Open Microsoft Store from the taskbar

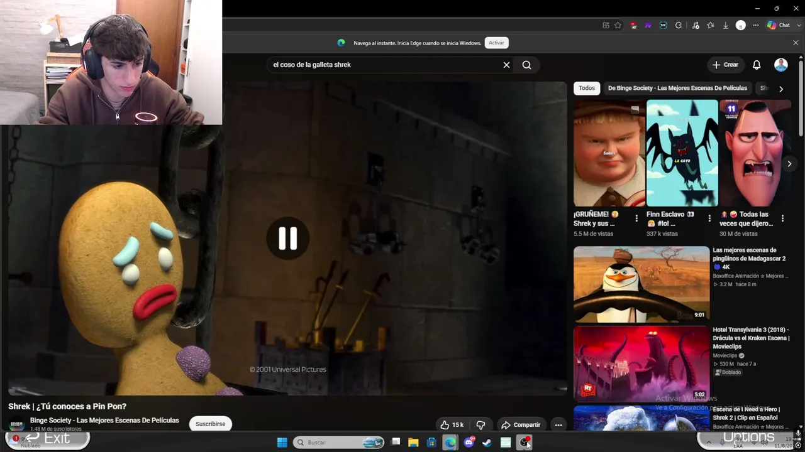pyautogui.click(x=431, y=443)
